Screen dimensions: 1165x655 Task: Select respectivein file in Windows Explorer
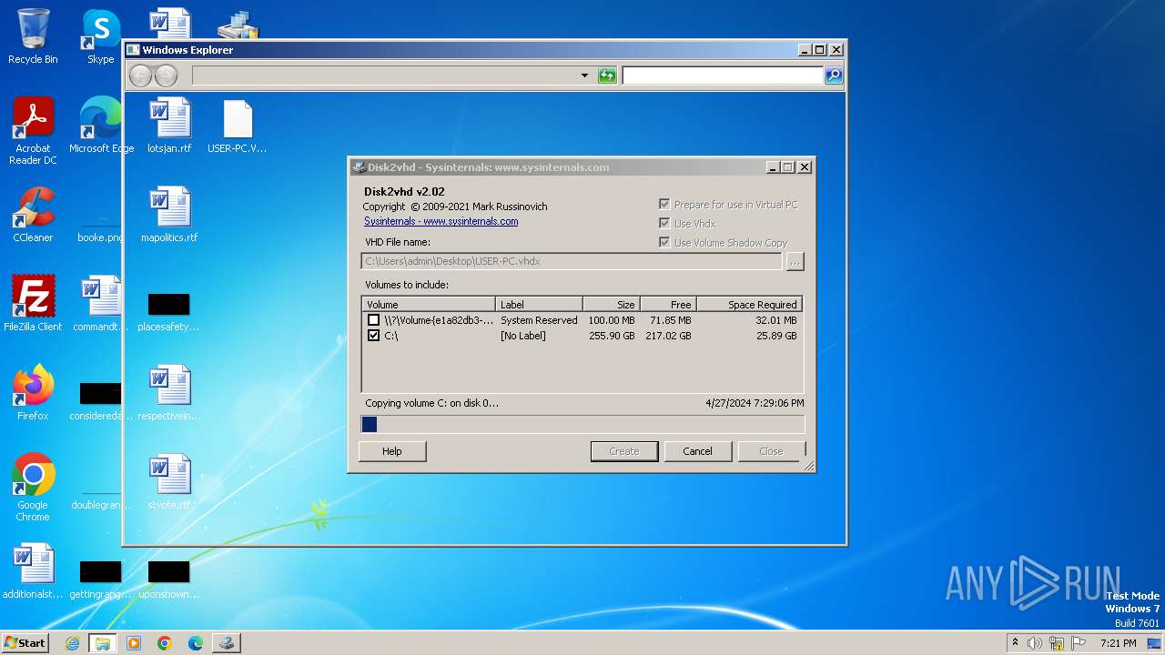(x=169, y=393)
